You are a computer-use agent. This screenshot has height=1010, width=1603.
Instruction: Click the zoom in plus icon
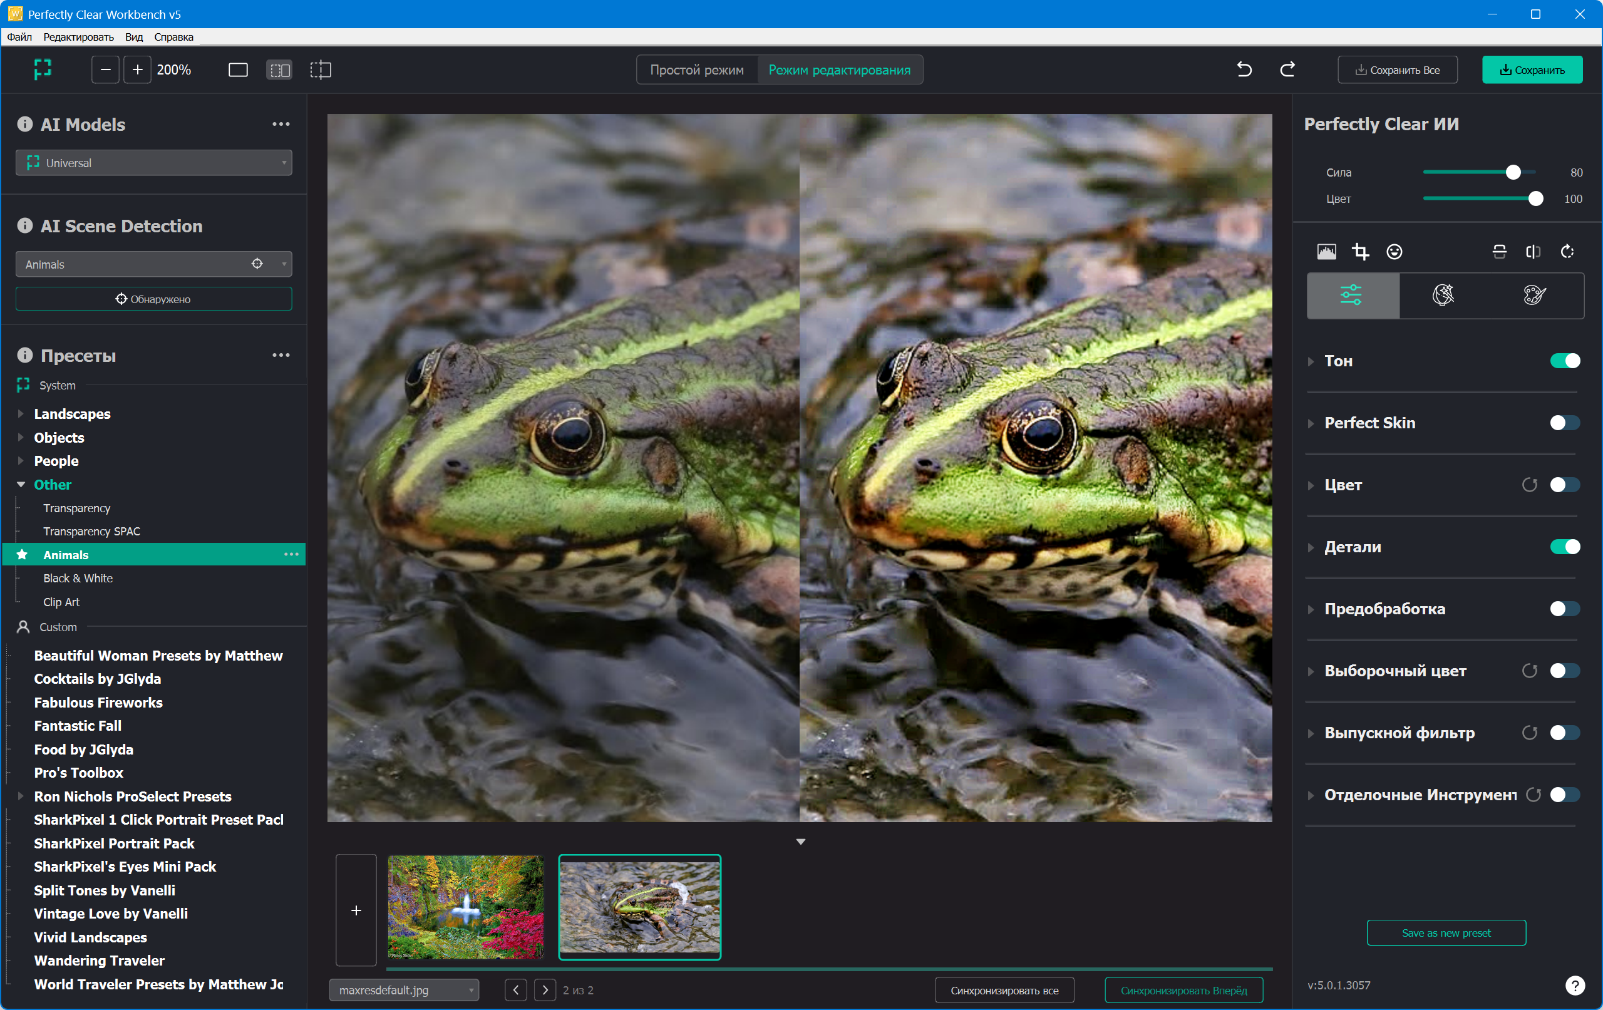click(137, 70)
